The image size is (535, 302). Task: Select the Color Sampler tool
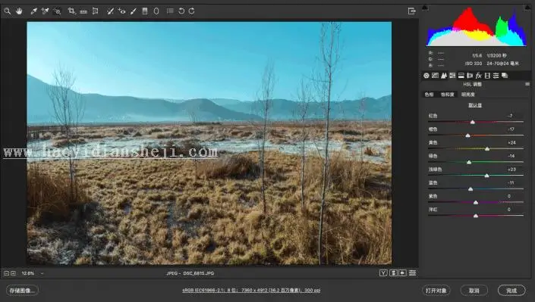[45, 11]
